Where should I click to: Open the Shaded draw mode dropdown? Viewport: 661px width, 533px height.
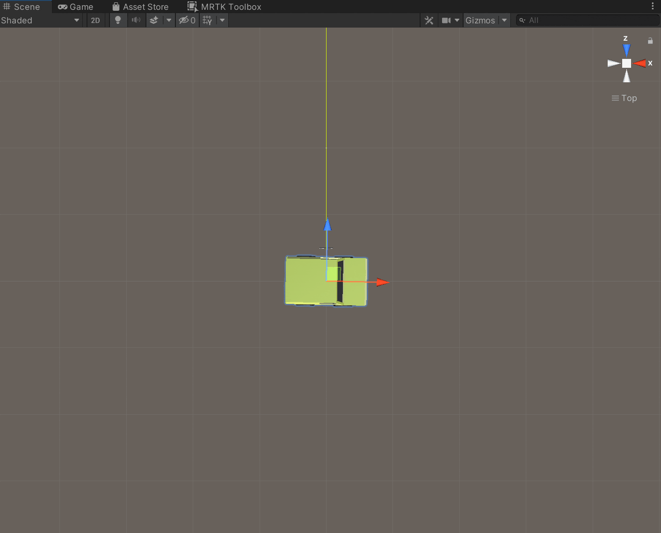pyautogui.click(x=40, y=20)
